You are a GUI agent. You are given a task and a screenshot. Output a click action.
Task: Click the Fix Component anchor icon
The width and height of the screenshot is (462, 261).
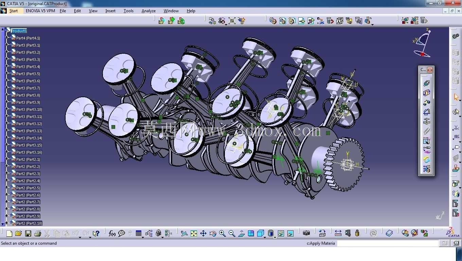[x=427, y=121]
